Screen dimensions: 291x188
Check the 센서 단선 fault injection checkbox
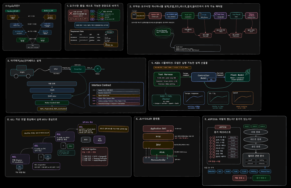83,156
